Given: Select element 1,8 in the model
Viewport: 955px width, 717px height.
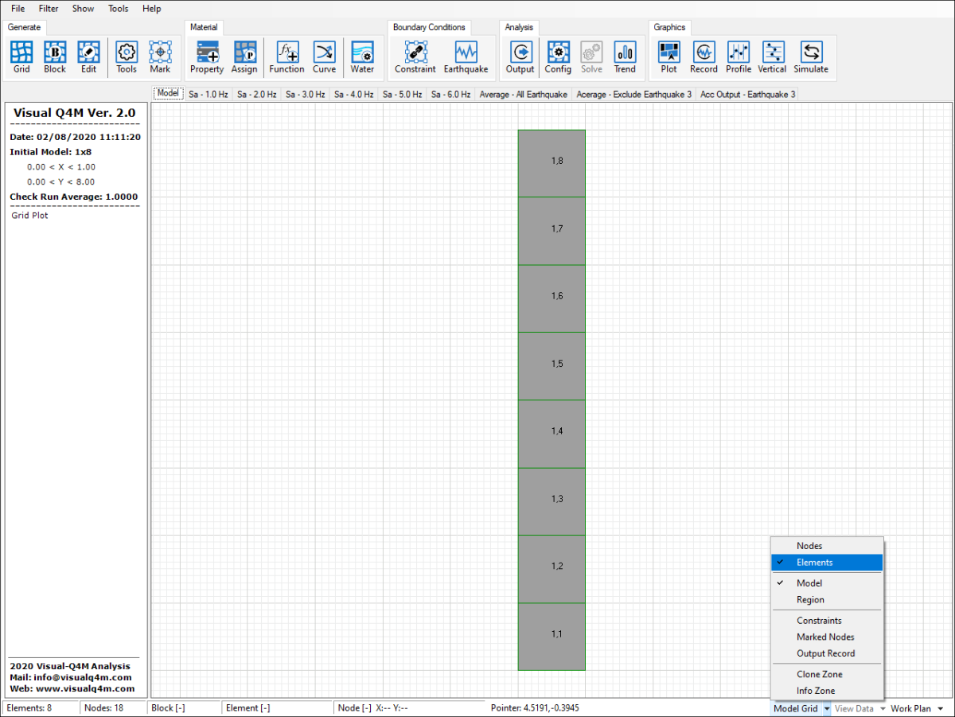Looking at the screenshot, I should pyautogui.click(x=552, y=163).
